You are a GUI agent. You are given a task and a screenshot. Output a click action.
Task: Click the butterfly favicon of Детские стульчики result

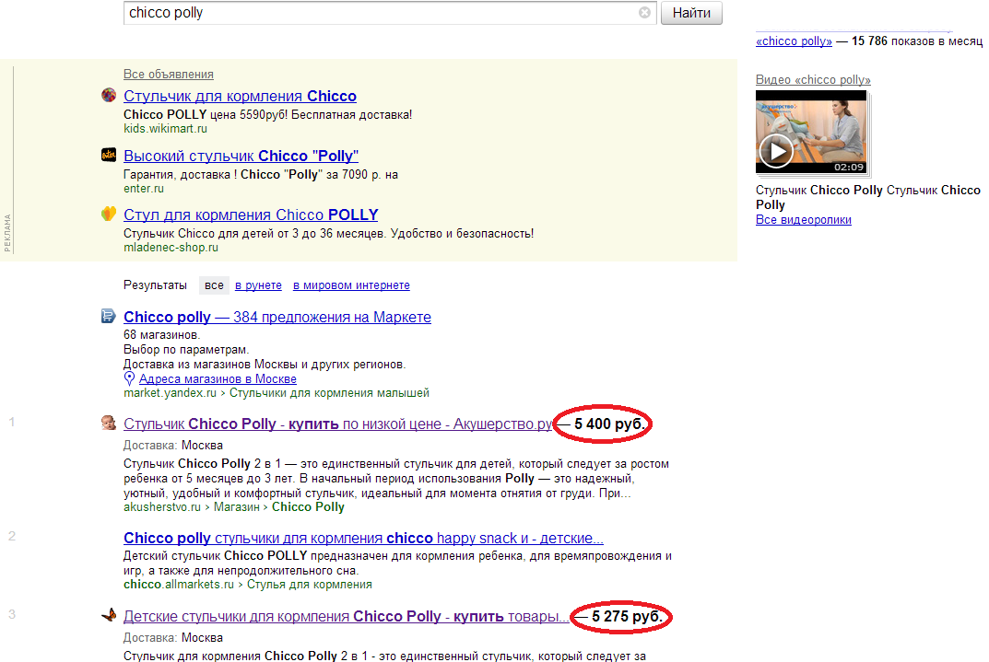coord(109,615)
